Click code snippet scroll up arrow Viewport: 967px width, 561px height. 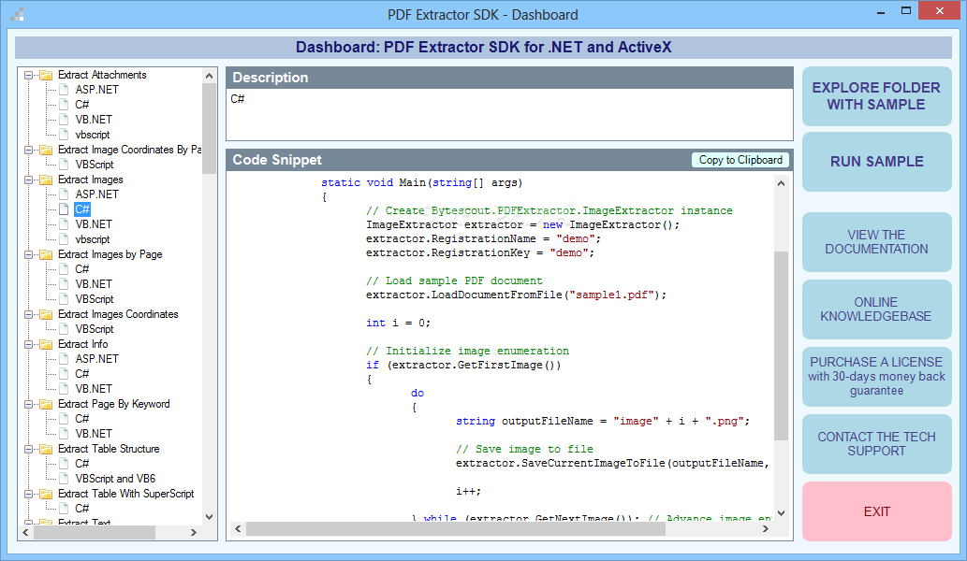click(781, 183)
